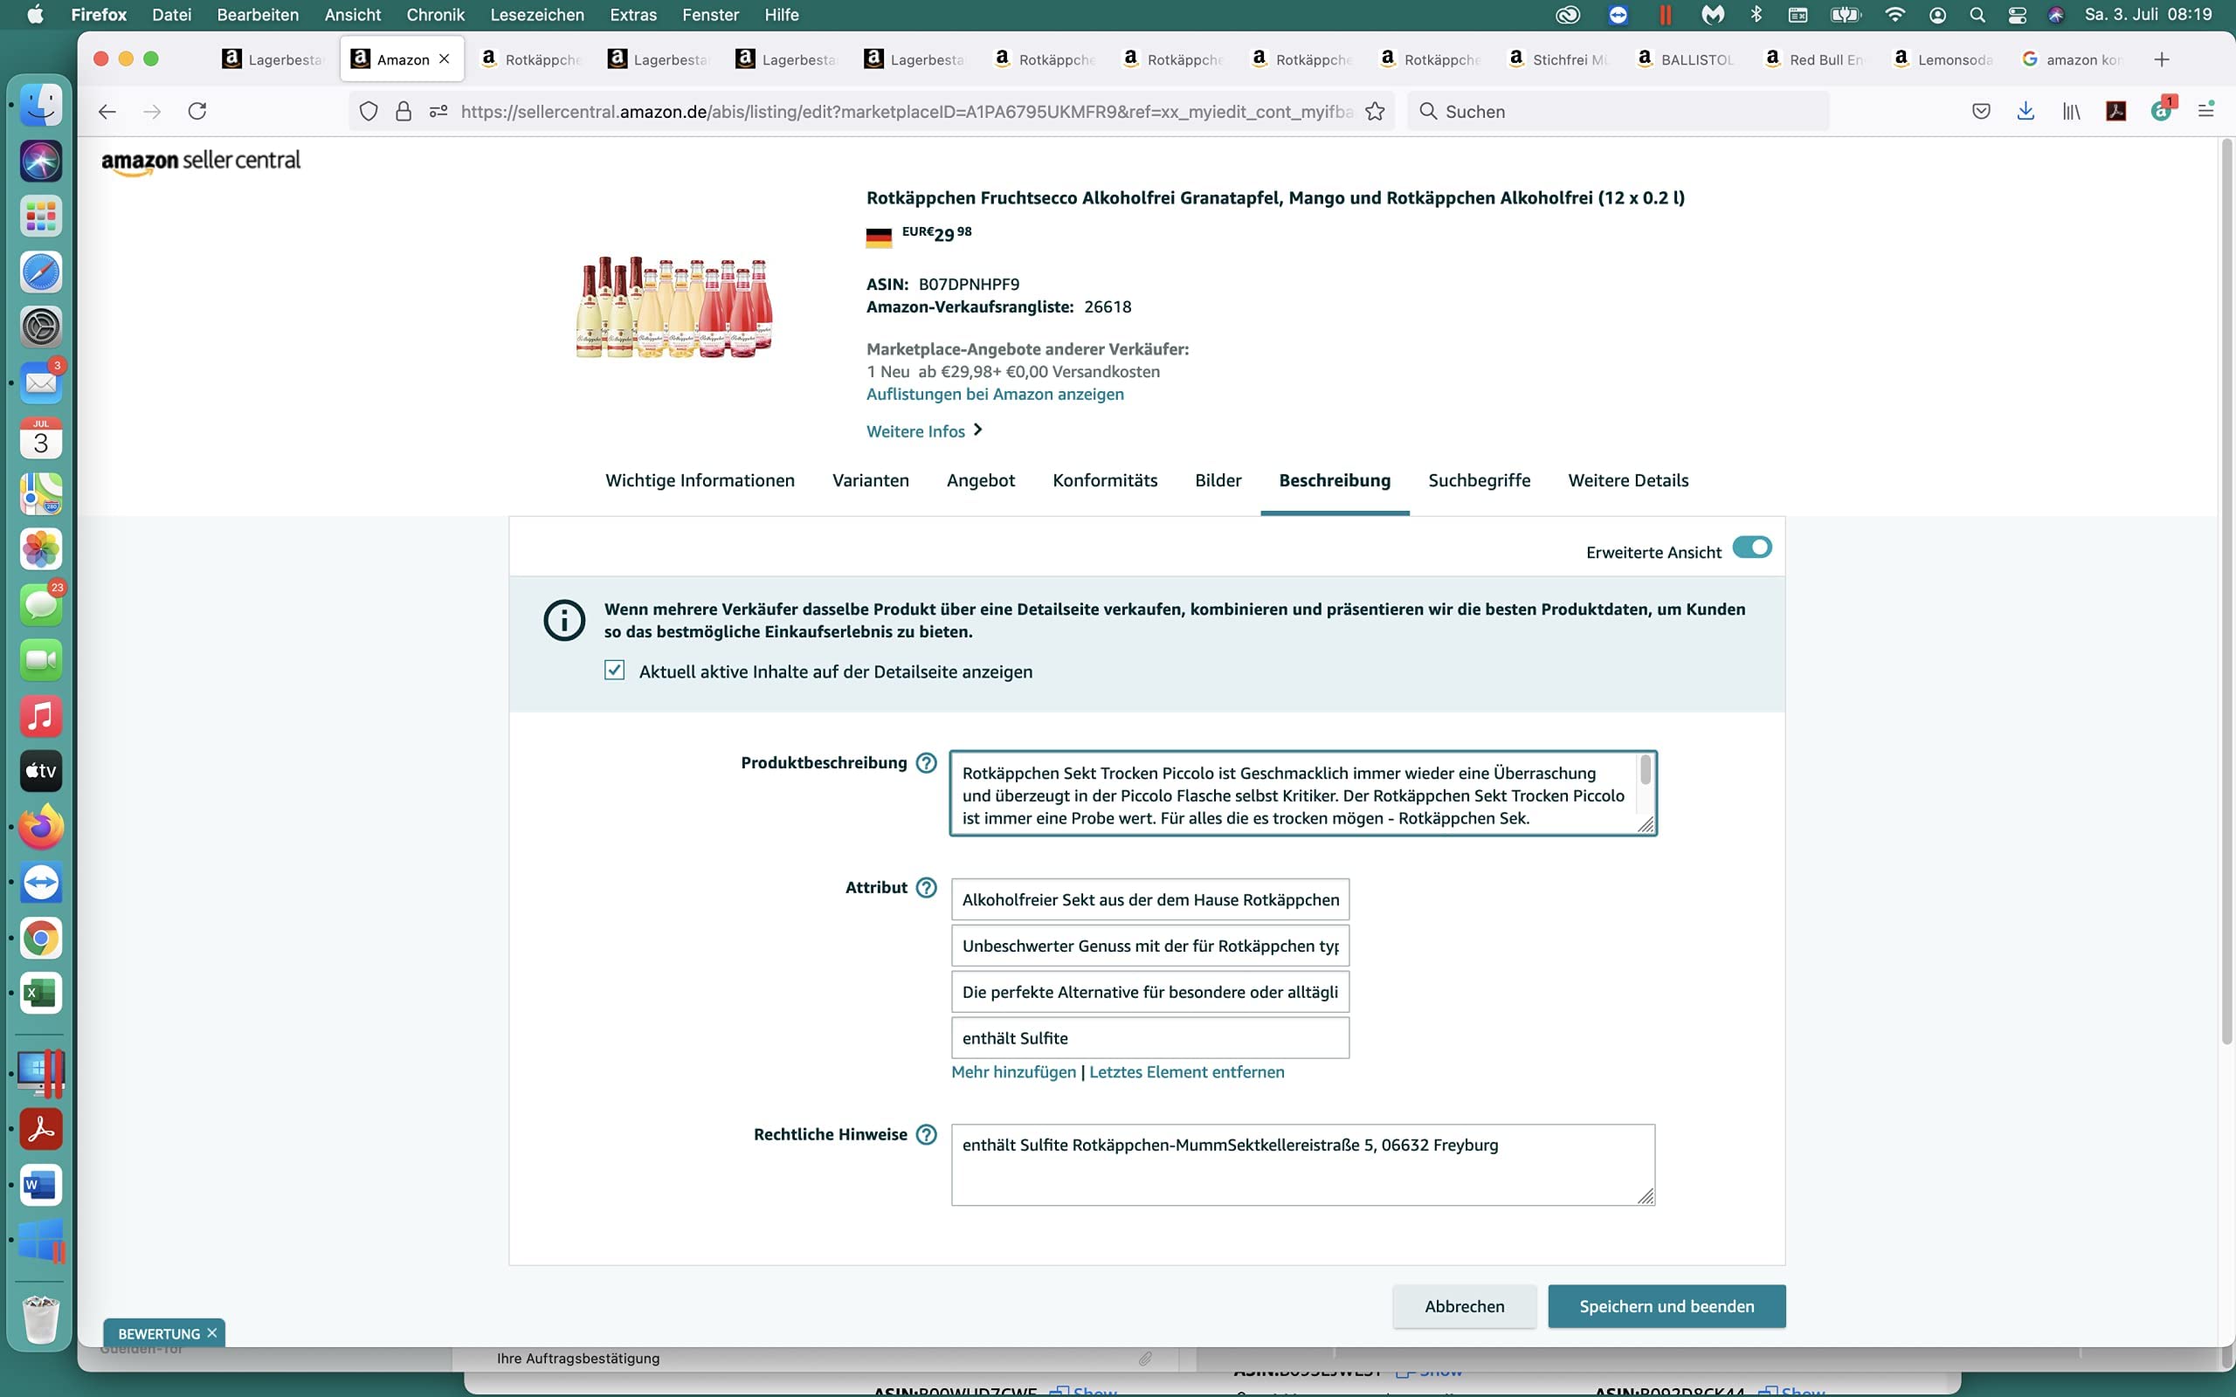The image size is (2236, 1397).
Task: Open Finder from the Dock
Action: (41, 106)
